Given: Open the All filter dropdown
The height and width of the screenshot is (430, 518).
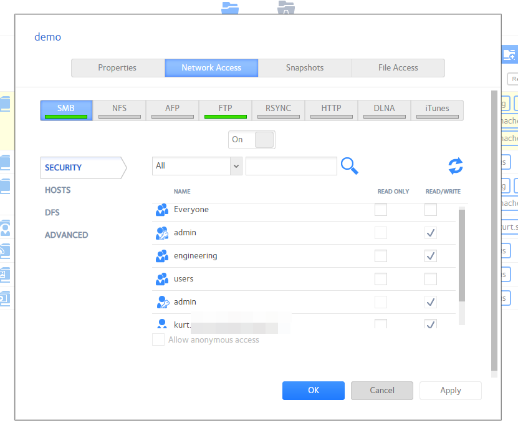Looking at the screenshot, I should point(197,166).
